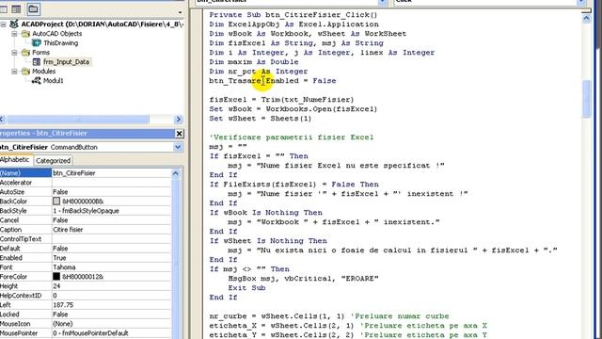This screenshot has height=339, width=602.
Task: Click the Forms folder icon
Action: tap(25, 53)
